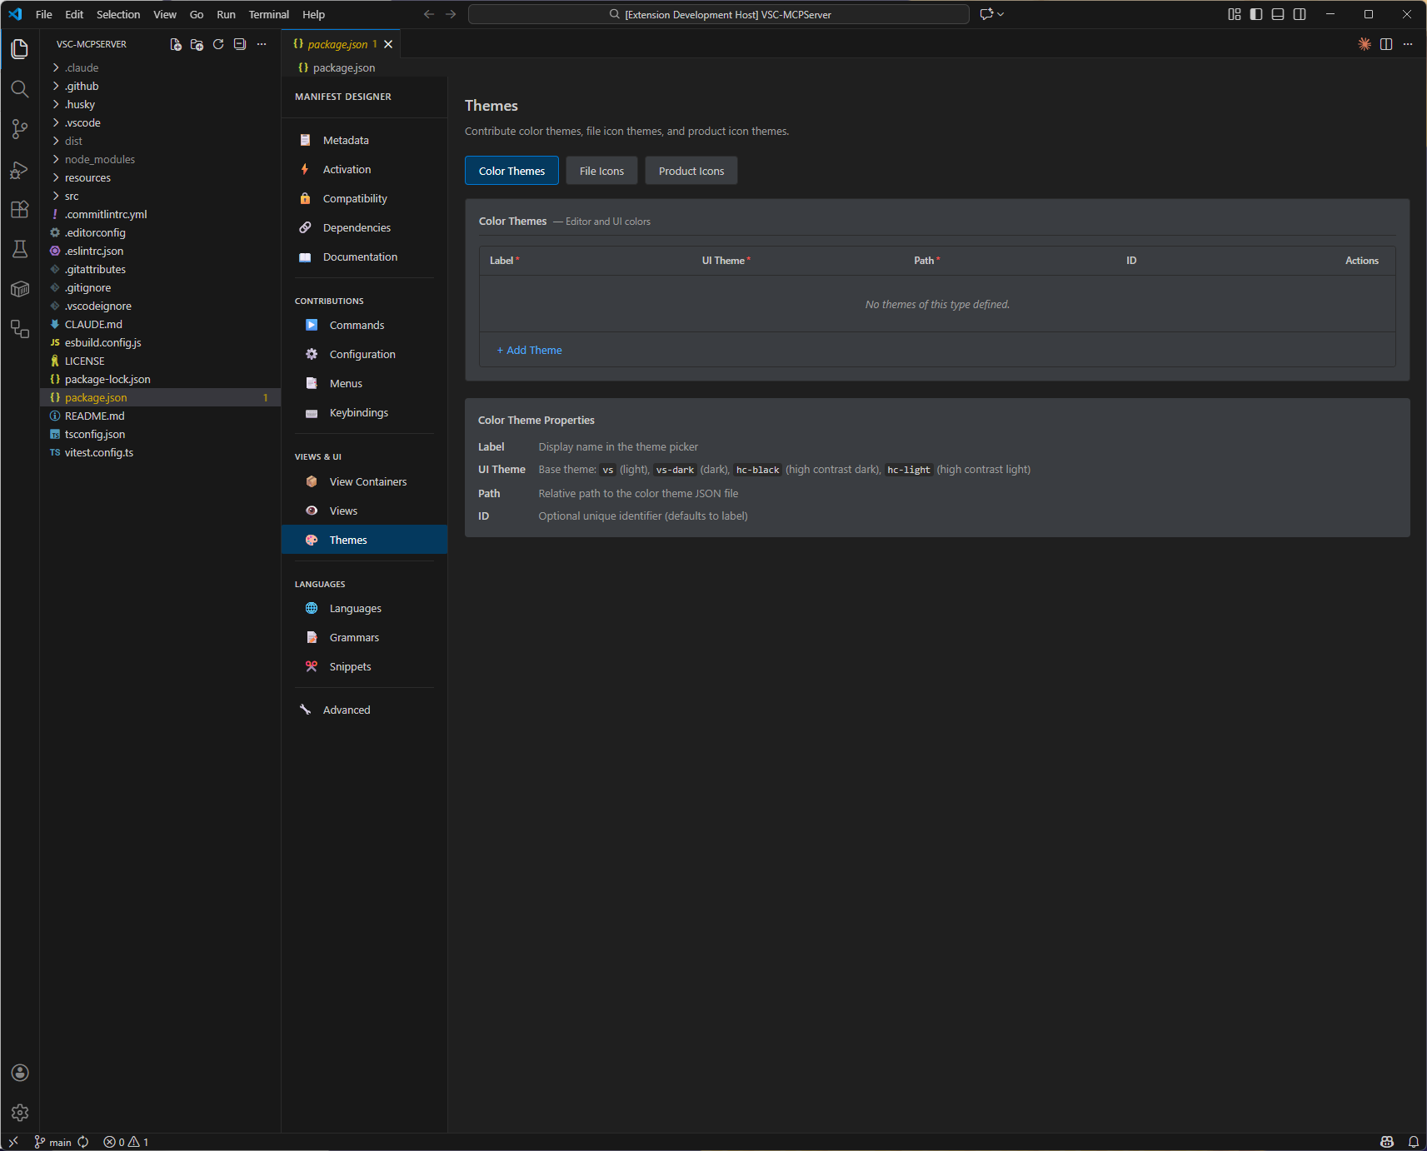Expand the resources folder

(160, 177)
